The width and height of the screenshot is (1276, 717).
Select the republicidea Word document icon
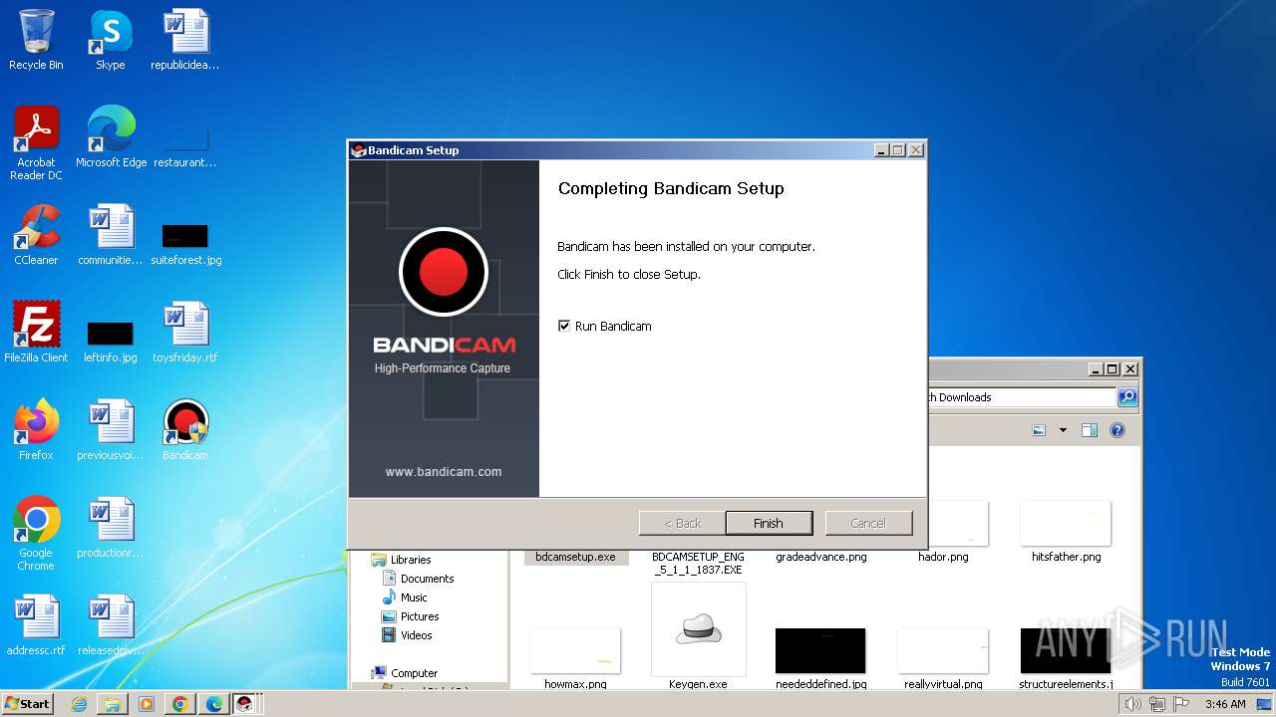tap(184, 40)
